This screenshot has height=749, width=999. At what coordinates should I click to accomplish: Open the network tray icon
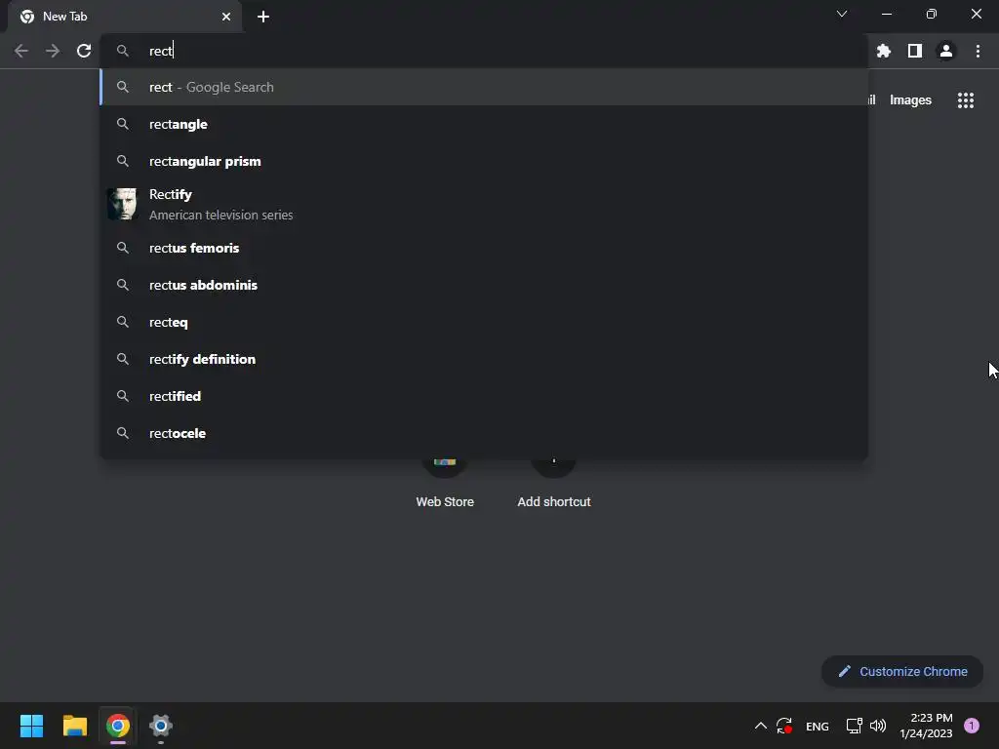coord(855,726)
